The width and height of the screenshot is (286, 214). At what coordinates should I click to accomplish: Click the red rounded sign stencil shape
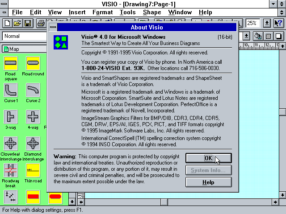click(55, 197)
